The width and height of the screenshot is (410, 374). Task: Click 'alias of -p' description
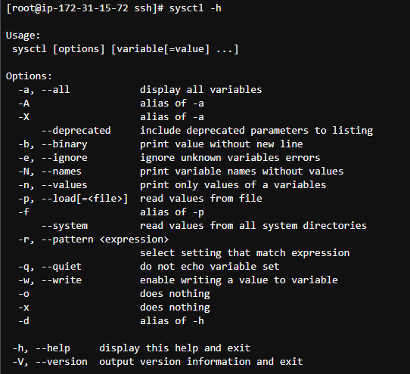[x=172, y=212]
